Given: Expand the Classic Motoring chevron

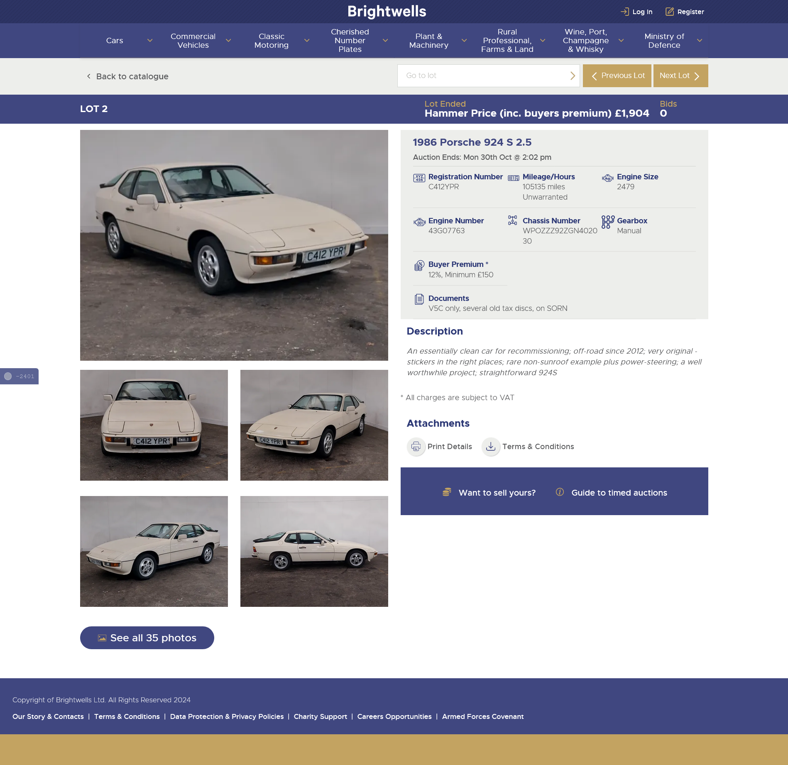Looking at the screenshot, I should [307, 41].
